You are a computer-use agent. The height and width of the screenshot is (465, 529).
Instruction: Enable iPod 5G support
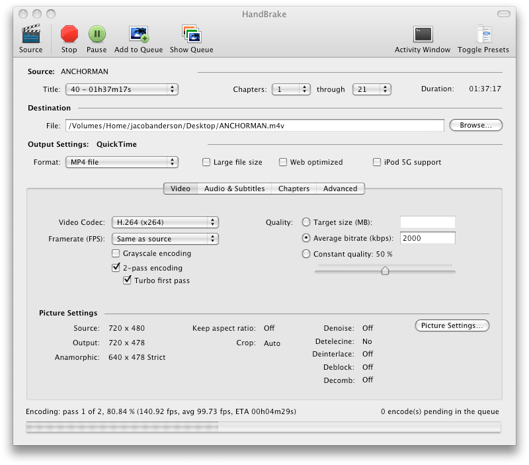377,162
